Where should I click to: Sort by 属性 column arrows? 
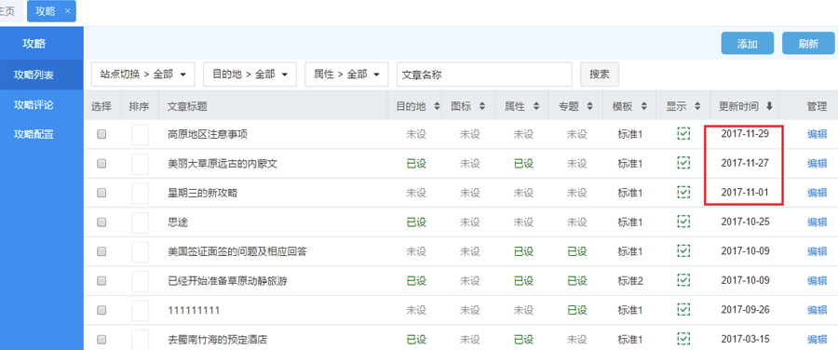click(x=536, y=106)
